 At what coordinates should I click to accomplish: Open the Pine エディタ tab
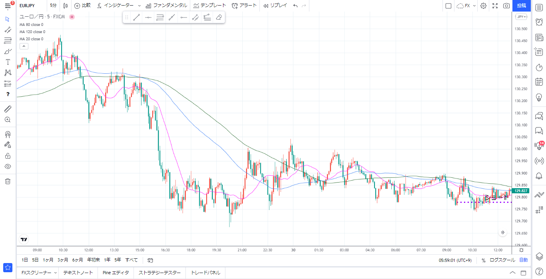pos(116,273)
